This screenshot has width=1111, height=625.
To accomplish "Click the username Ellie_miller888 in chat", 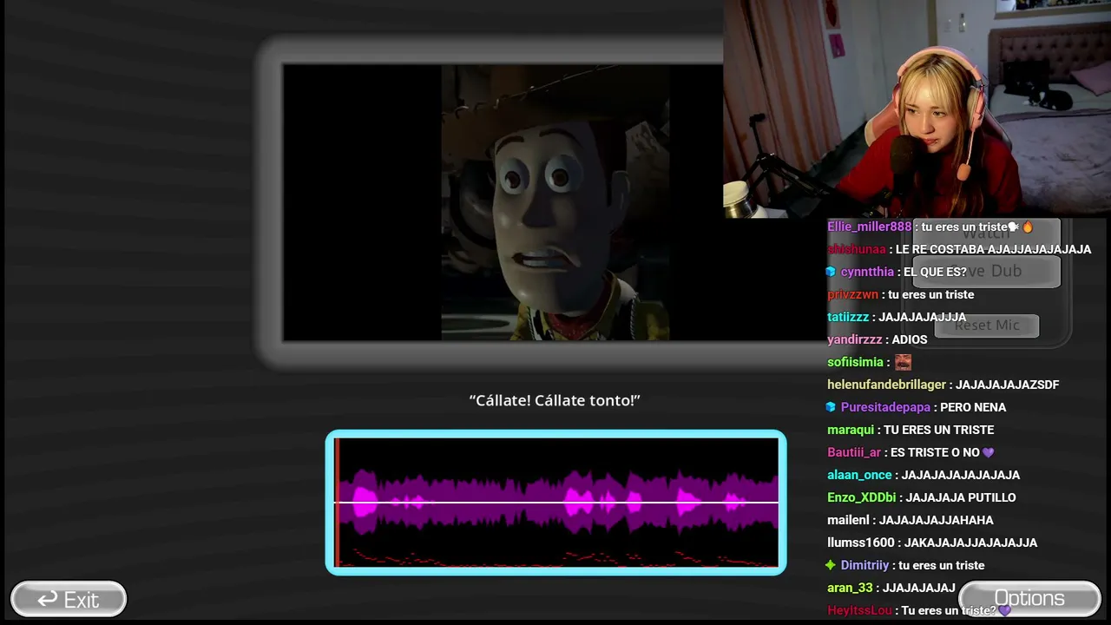I will (x=870, y=227).
